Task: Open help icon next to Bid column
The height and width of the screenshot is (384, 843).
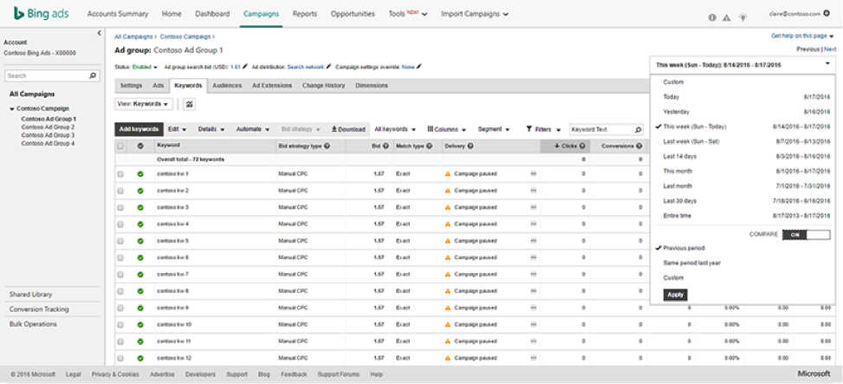Action: [386, 146]
